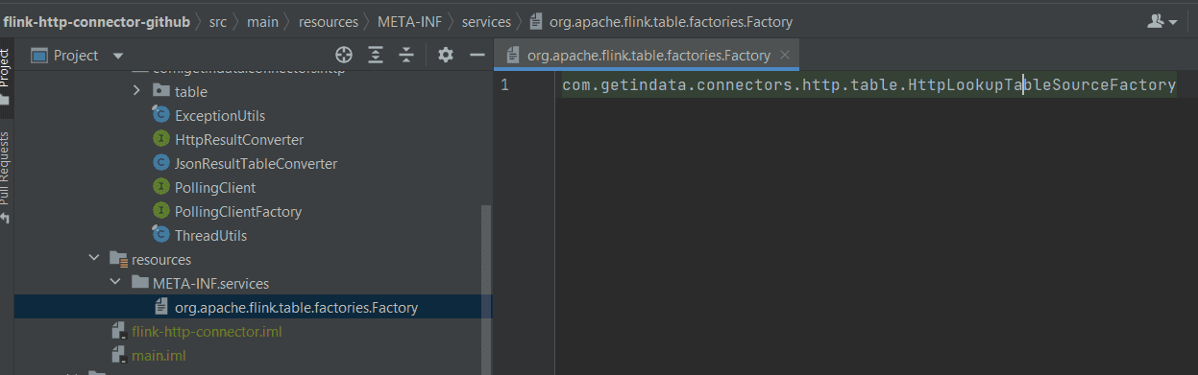Collapse the META-INF.services folder
The image size is (1198, 375).
point(115,283)
